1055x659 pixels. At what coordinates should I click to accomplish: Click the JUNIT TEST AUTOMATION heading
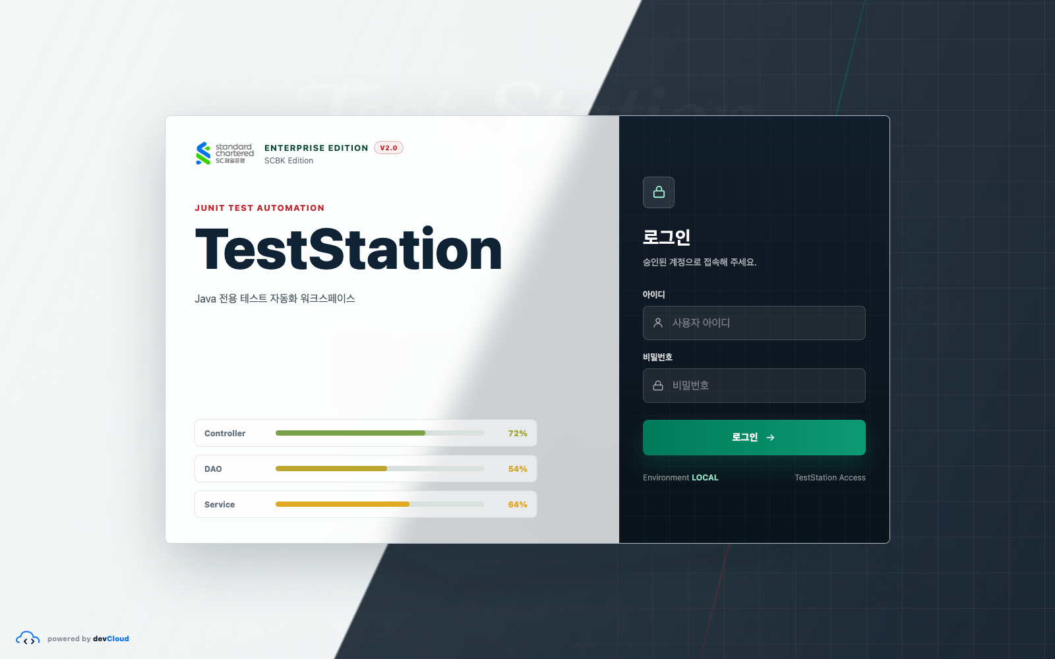tap(260, 208)
